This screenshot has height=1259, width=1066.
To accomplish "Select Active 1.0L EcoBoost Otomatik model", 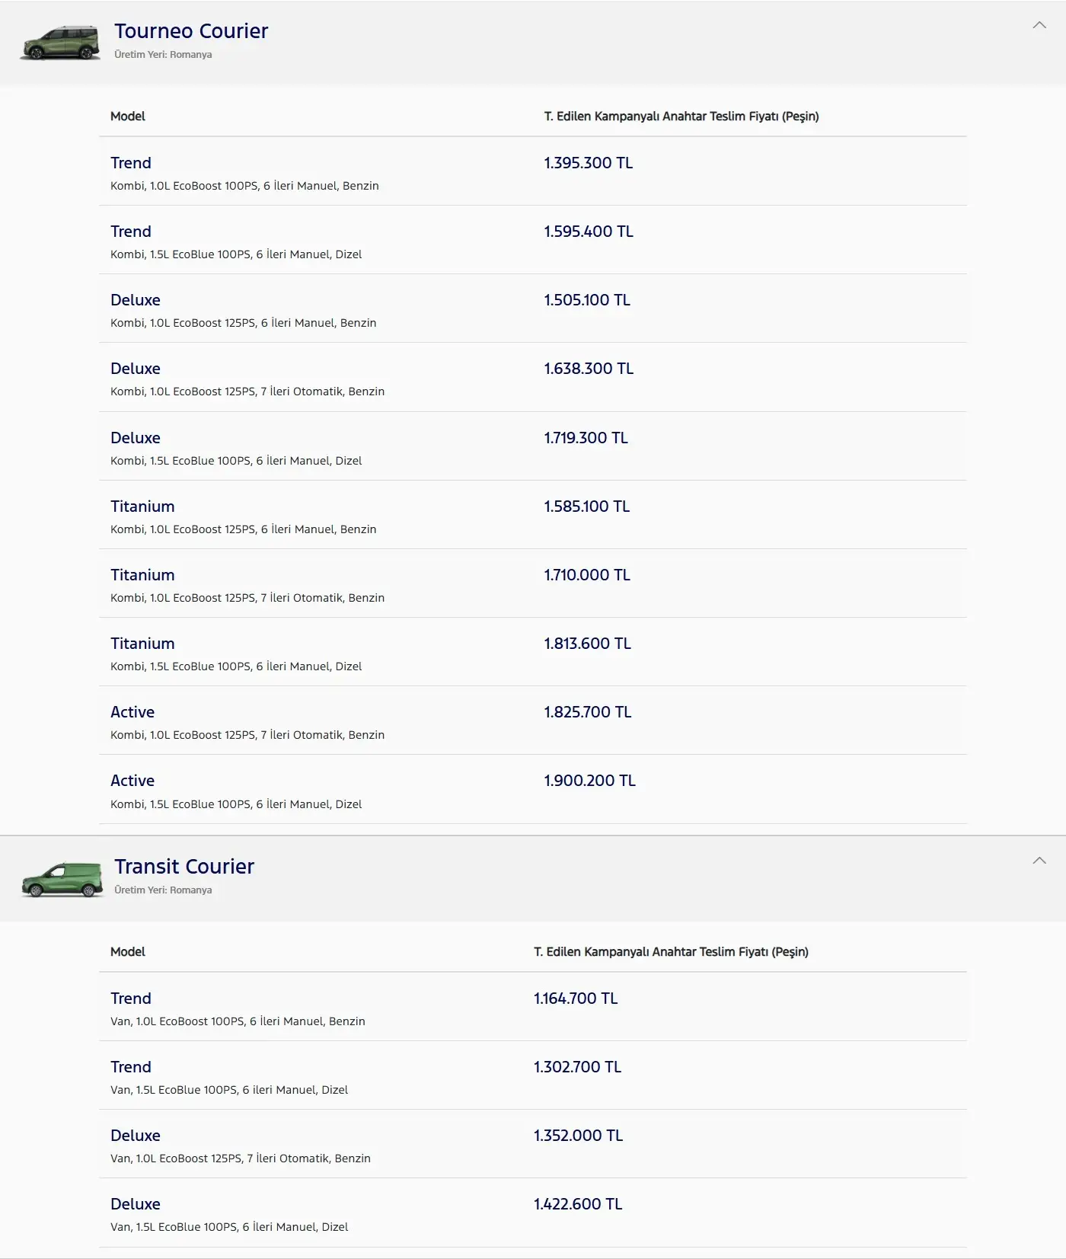I will (x=533, y=721).
